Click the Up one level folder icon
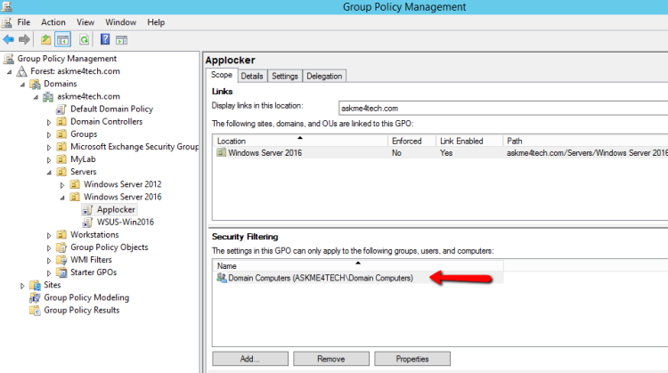The width and height of the screenshot is (668, 373). (x=45, y=39)
